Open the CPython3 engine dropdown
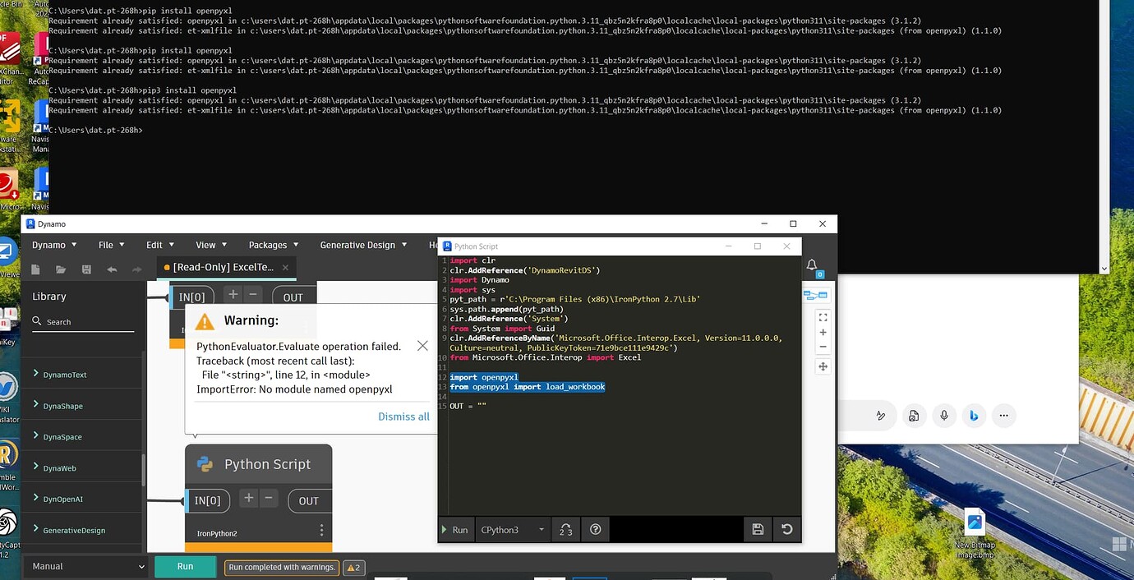The width and height of the screenshot is (1134, 580). coord(512,529)
